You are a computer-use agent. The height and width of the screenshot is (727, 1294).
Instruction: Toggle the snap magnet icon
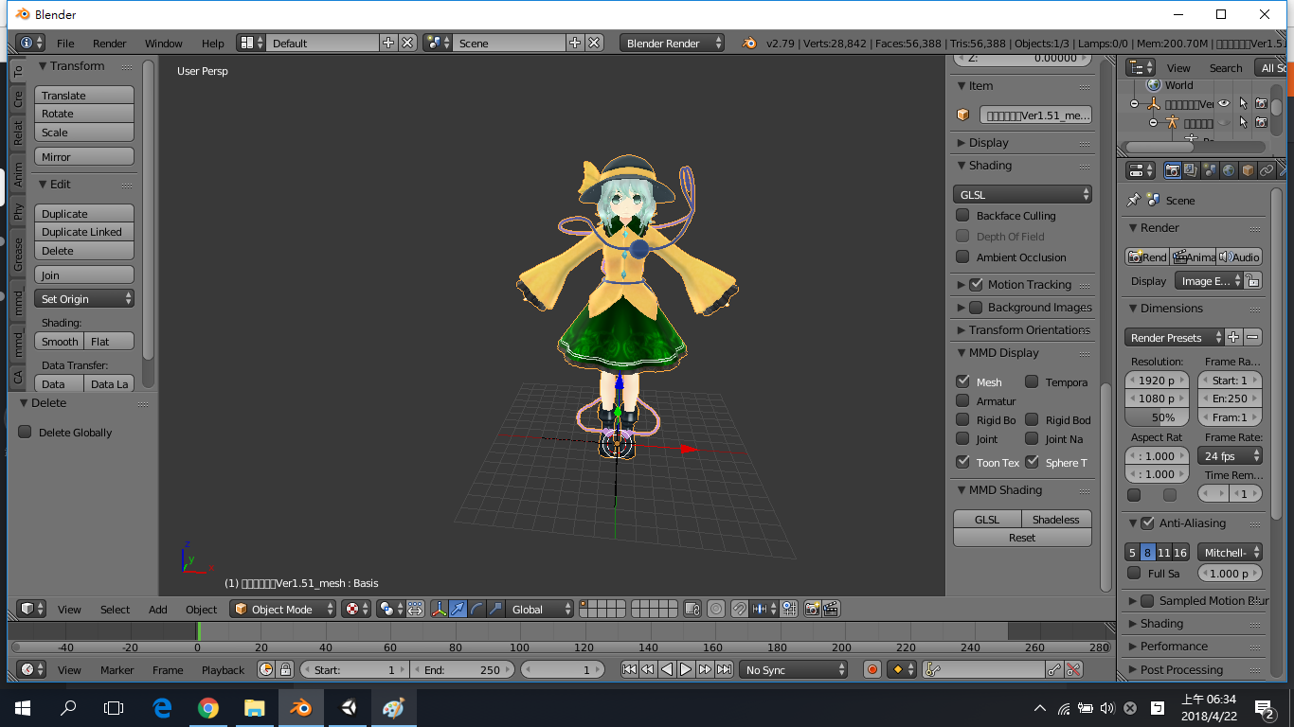pyautogui.click(x=739, y=609)
